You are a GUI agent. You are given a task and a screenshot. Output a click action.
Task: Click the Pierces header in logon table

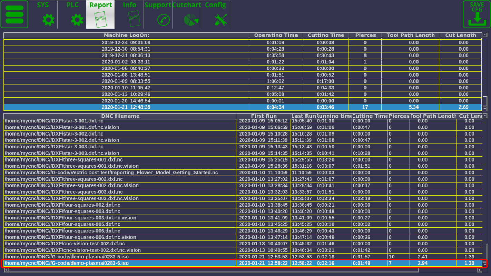pos(365,35)
